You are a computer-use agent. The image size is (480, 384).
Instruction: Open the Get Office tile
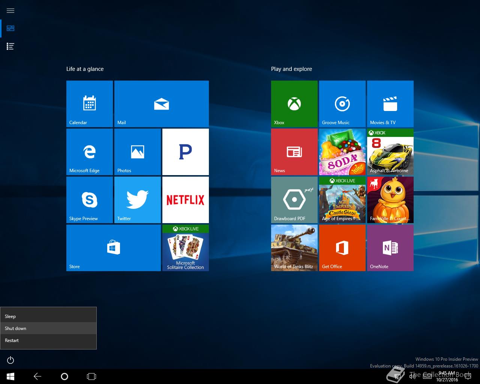click(342, 248)
